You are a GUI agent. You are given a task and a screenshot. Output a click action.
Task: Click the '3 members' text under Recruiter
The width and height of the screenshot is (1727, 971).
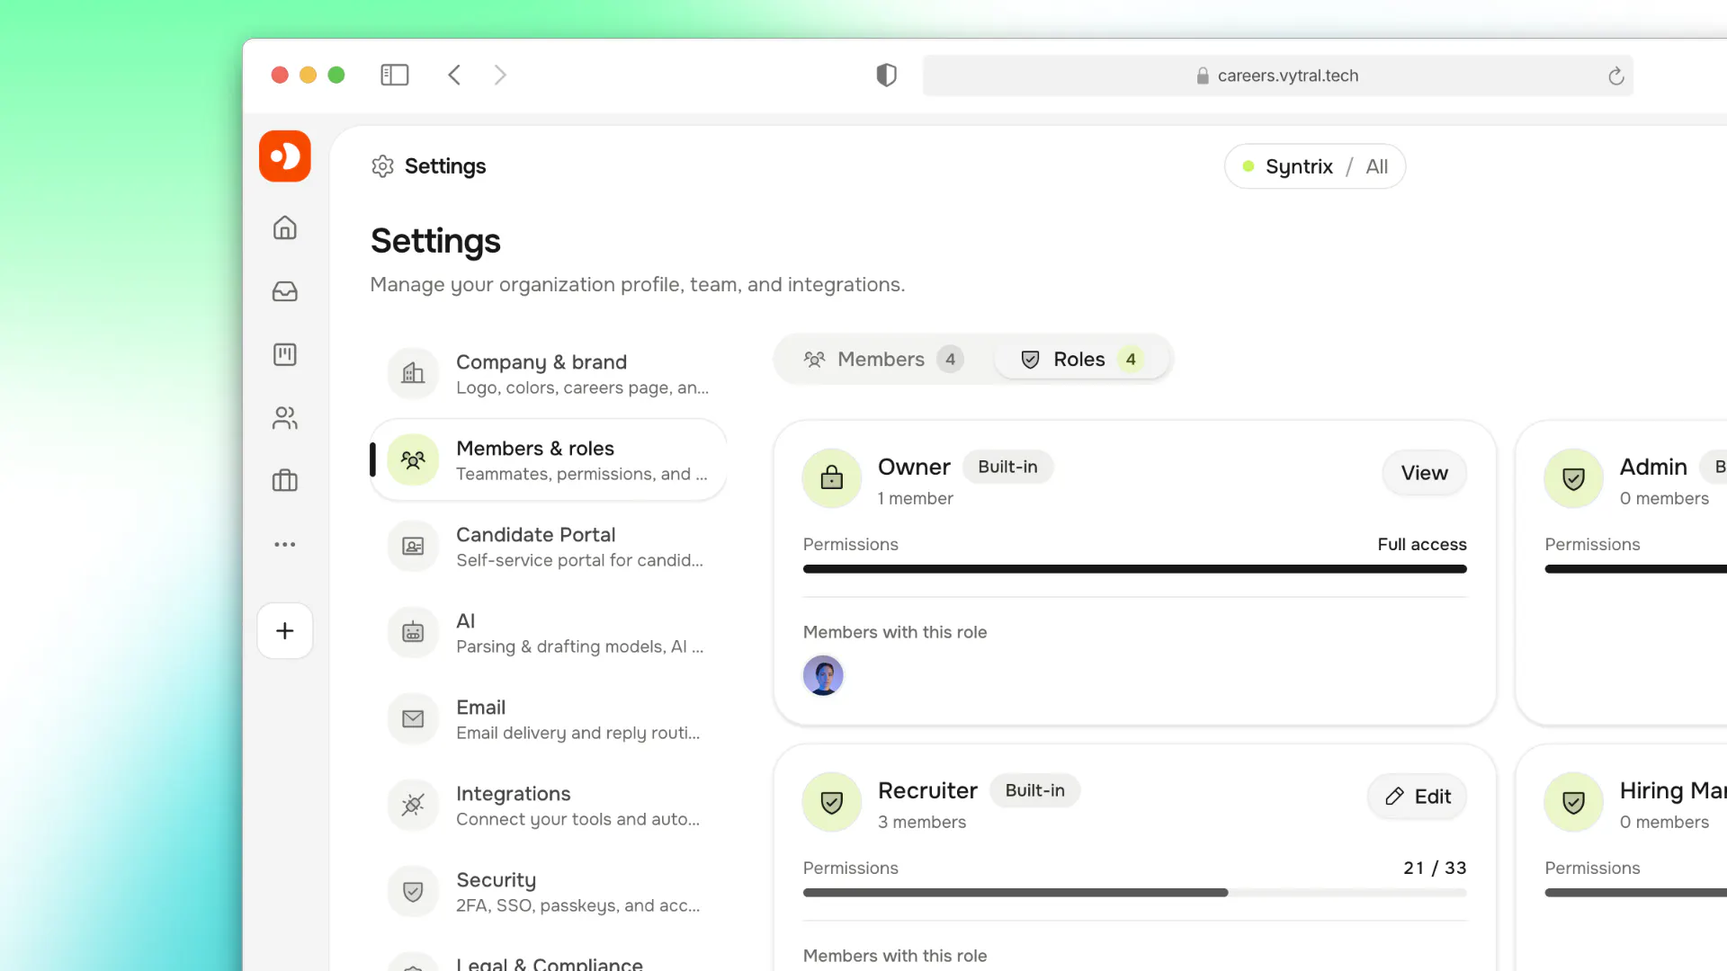pyautogui.click(x=922, y=822)
